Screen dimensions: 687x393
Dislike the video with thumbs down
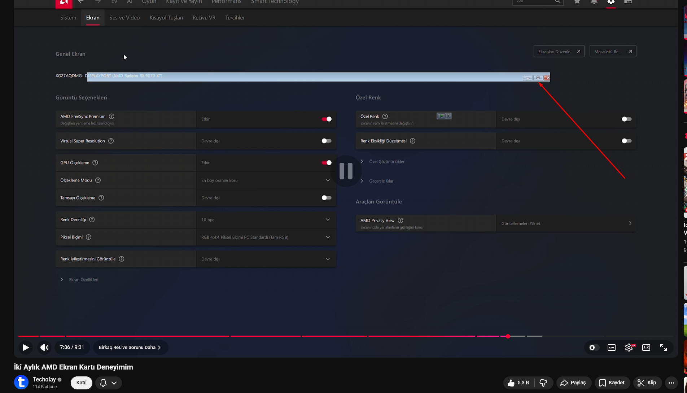pyautogui.click(x=543, y=383)
